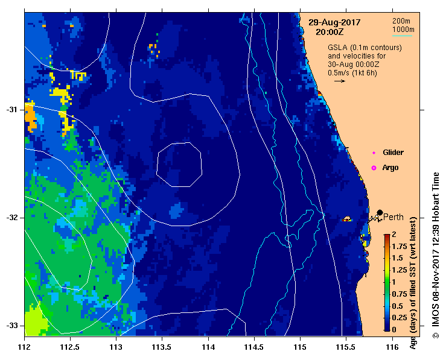Click the velocity scale arrow
446x357 pixels.
pyautogui.click(x=340, y=81)
